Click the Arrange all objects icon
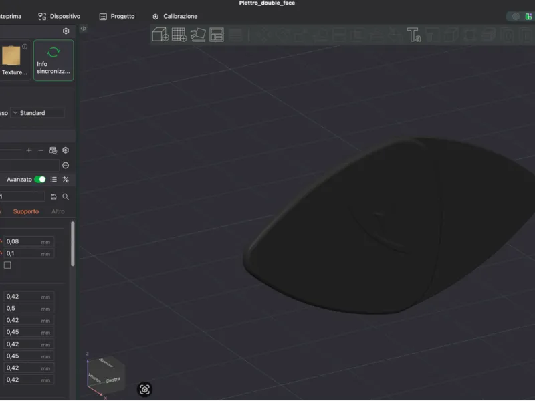 tap(217, 35)
